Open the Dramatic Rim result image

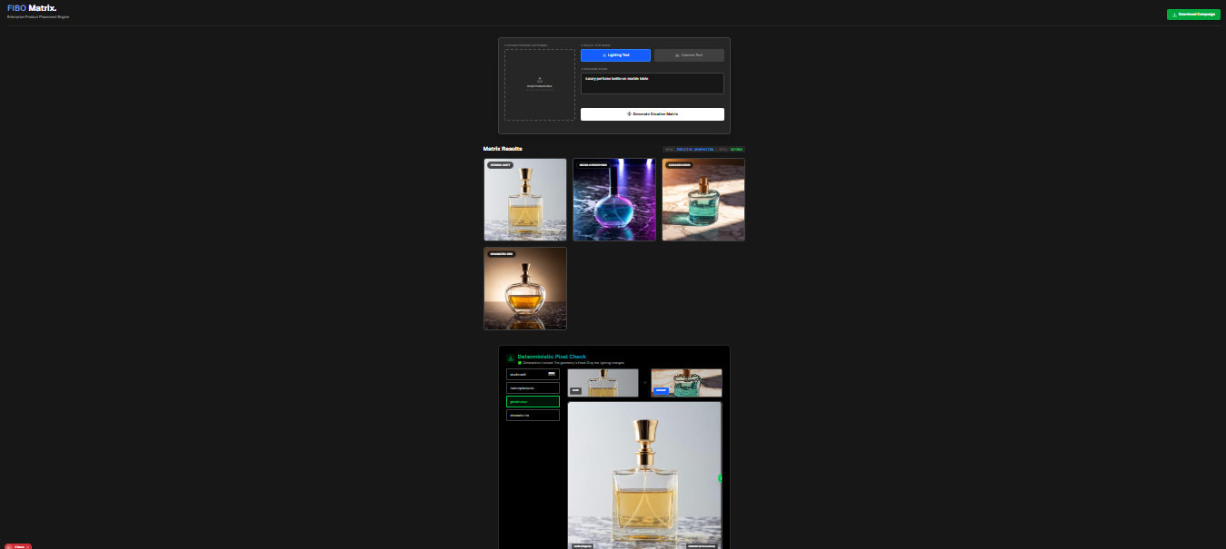525,289
